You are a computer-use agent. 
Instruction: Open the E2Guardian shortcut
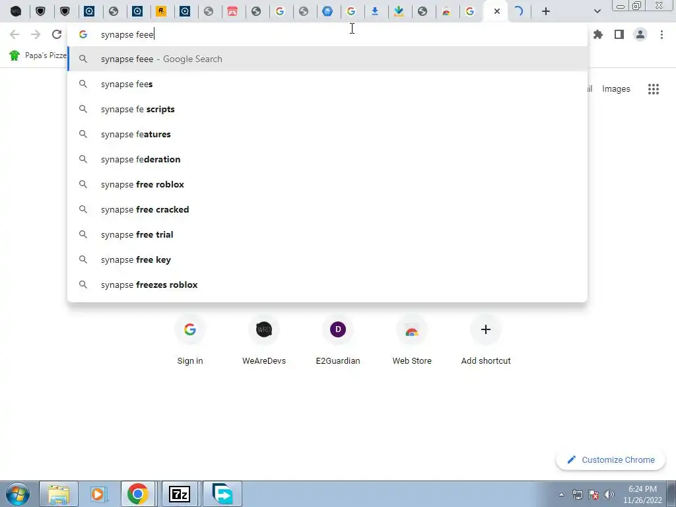(338, 341)
